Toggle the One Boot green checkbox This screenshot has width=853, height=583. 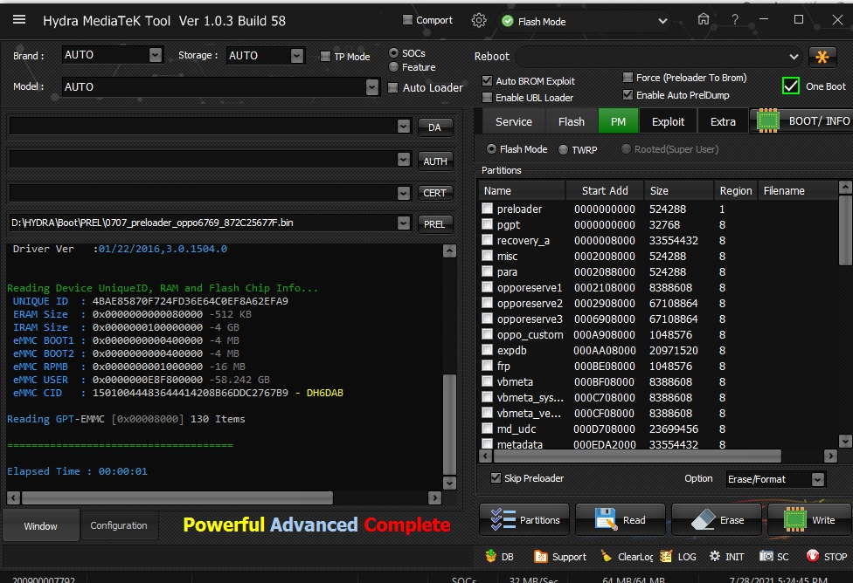click(x=790, y=86)
